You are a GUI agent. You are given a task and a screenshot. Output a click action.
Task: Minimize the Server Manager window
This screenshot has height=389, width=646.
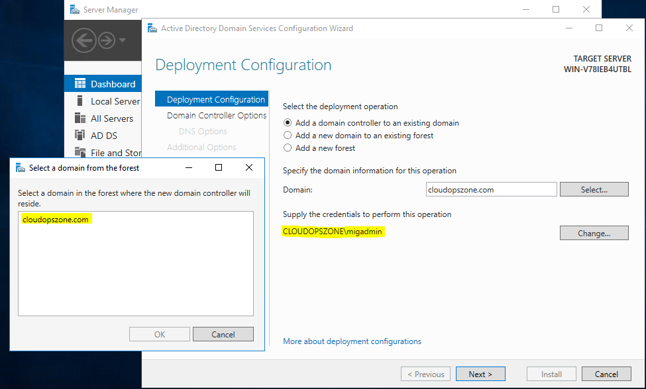[525, 9]
